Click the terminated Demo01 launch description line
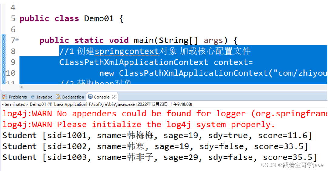The height and width of the screenshot is (171, 328). [x=97, y=104]
